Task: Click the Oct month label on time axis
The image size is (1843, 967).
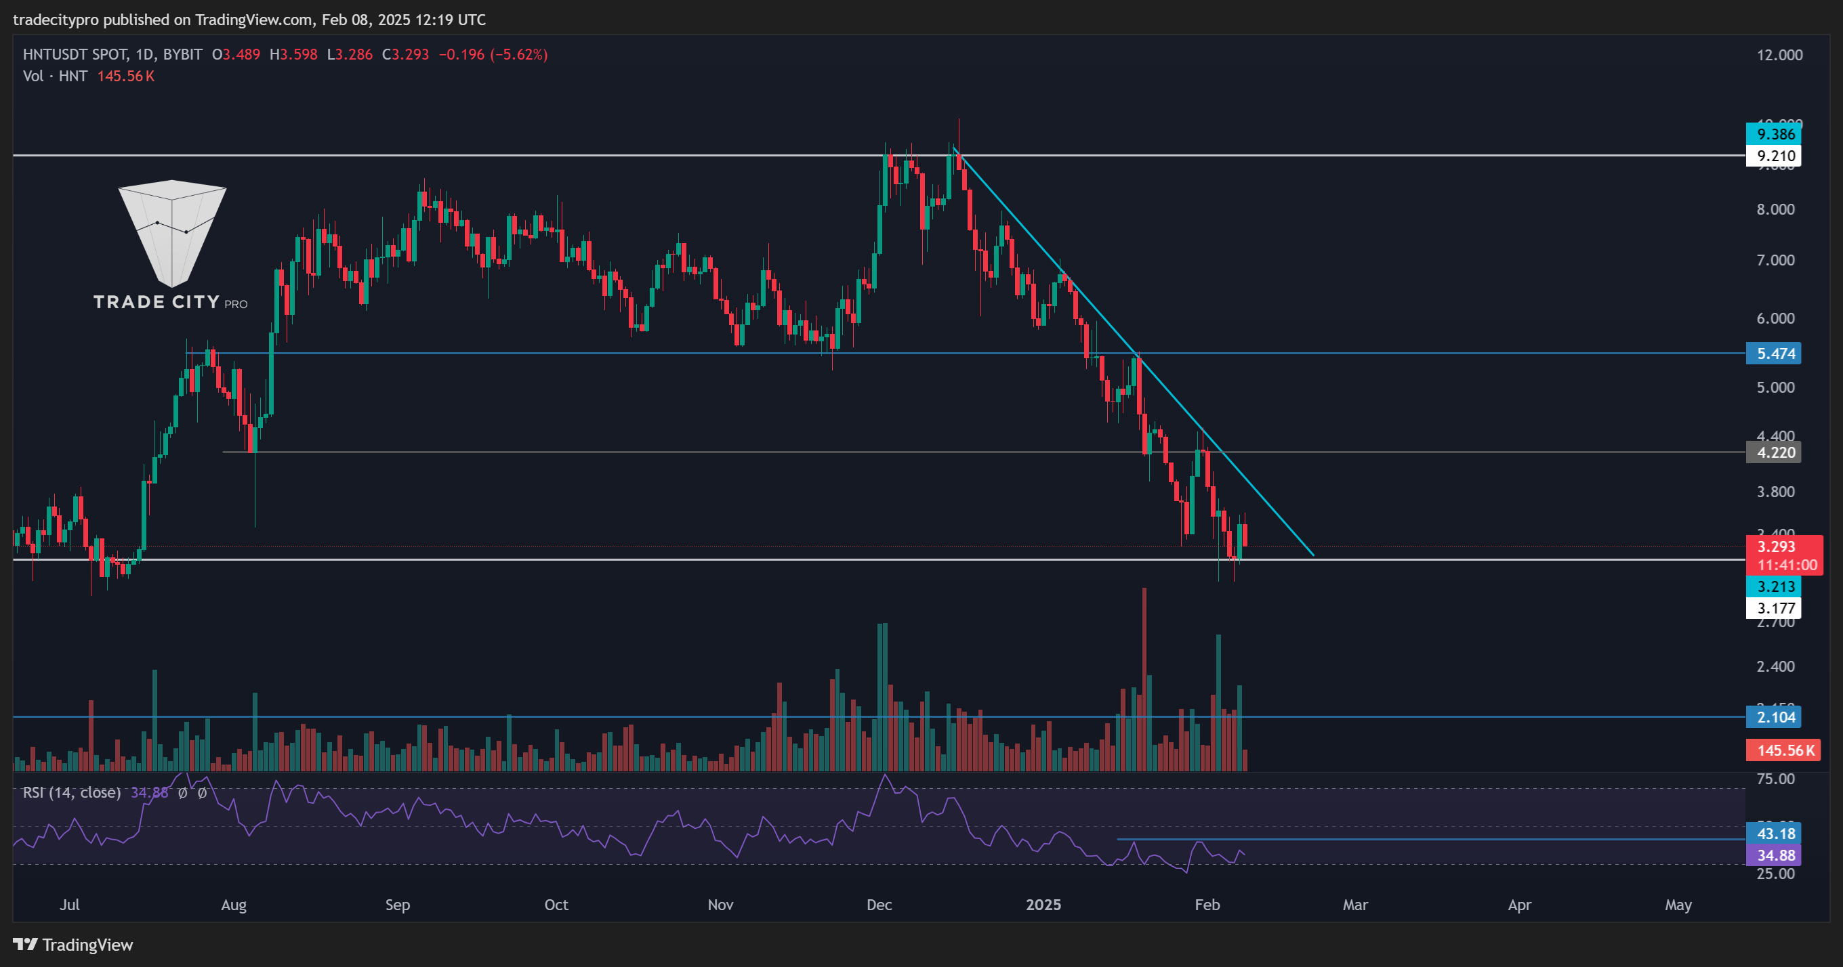Action: coord(556,905)
